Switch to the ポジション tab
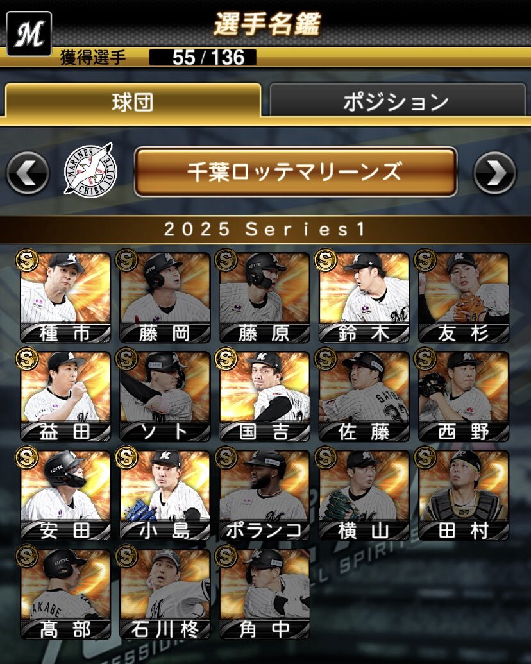Viewport: 531px width, 664px height. point(397,101)
